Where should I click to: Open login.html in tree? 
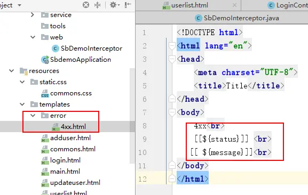pyautogui.click(x=65, y=160)
